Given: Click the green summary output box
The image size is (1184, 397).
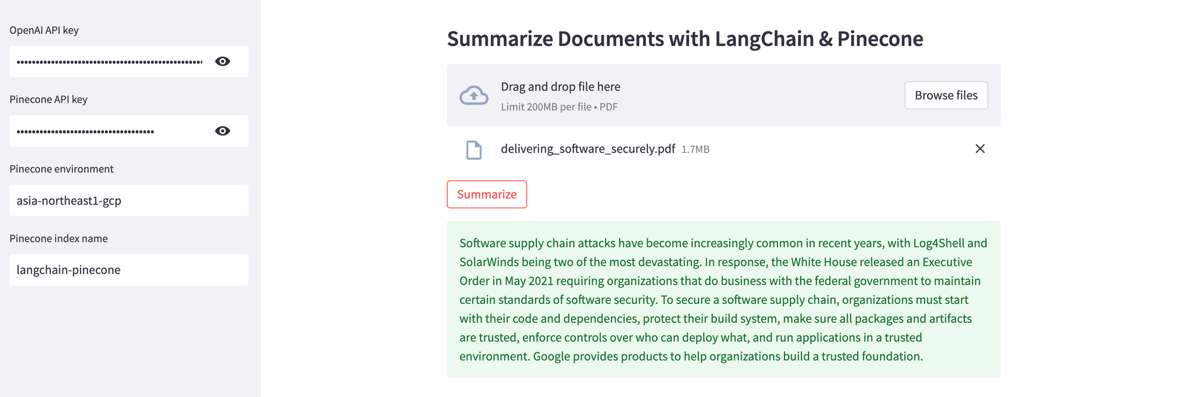Looking at the screenshot, I should coord(723,299).
